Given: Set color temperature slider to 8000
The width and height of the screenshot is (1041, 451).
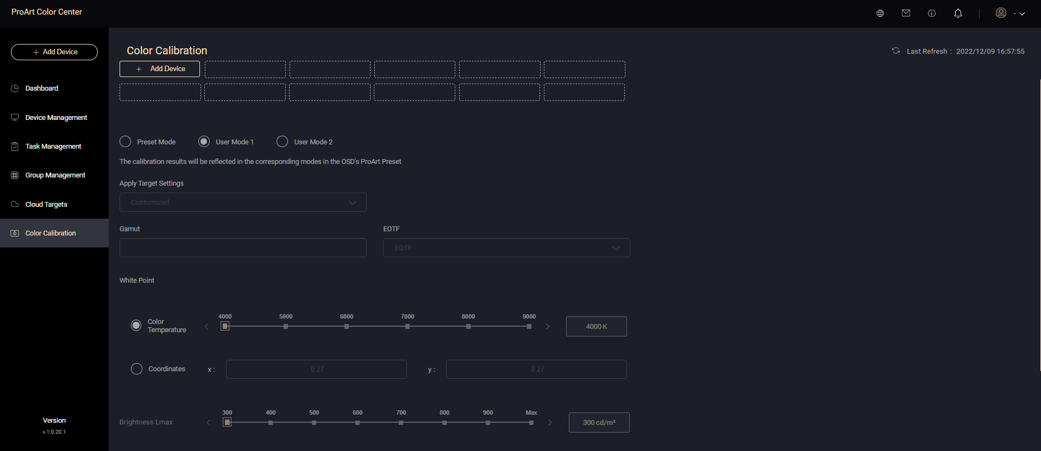Looking at the screenshot, I should (x=468, y=326).
